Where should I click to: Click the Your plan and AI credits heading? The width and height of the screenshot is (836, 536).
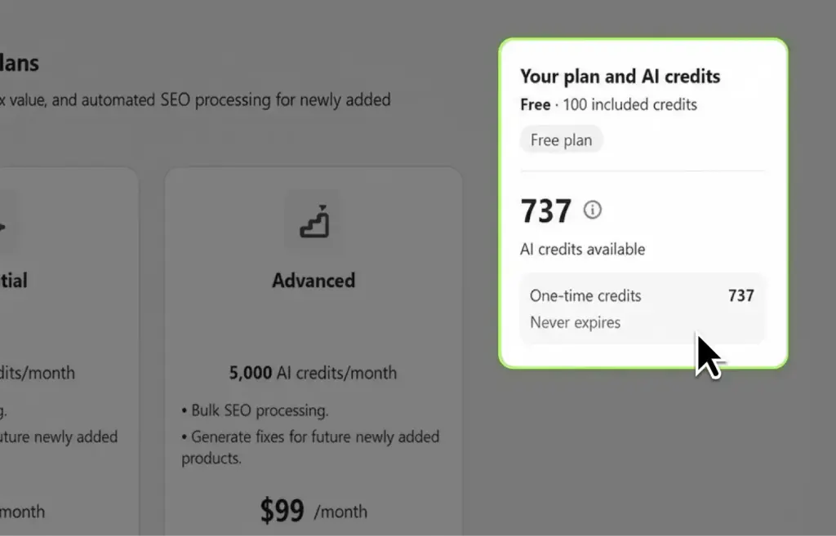pyautogui.click(x=620, y=76)
